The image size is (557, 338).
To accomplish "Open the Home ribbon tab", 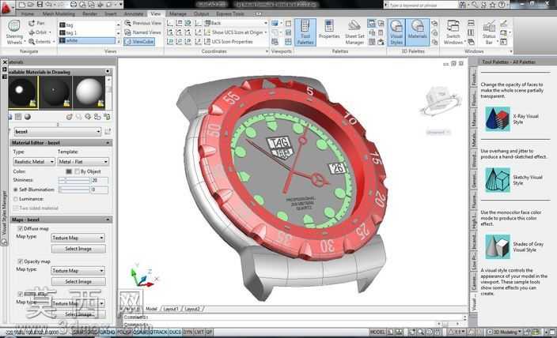I will [28, 14].
